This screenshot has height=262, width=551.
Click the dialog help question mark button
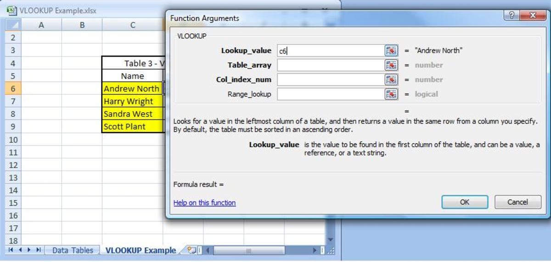coord(512,15)
